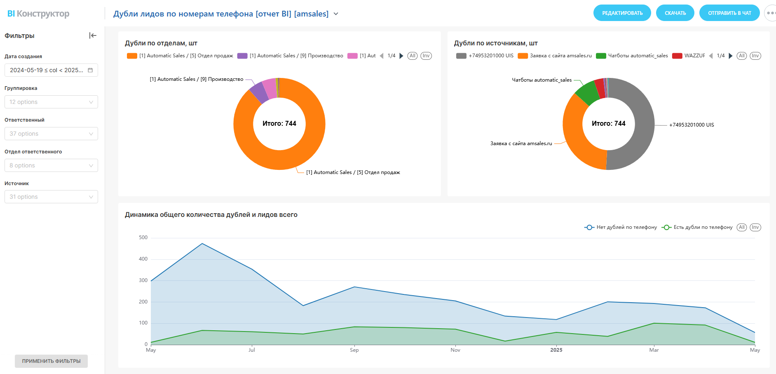The width and height of the screenshot is (776, 374).
Task: Open the Группировка dropdown
Action: [51, 102]
